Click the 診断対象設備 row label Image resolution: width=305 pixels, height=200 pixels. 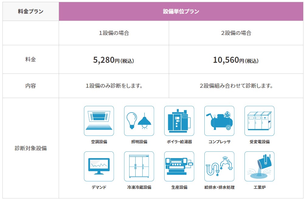(x=31, y=148)
